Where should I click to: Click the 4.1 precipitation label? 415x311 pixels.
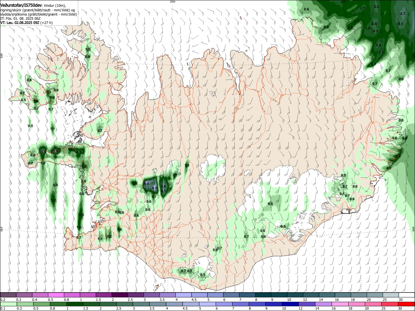(x=163, y=191)
